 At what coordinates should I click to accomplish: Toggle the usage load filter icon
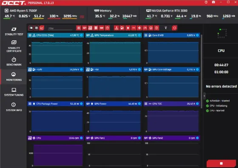coord(151,28)
